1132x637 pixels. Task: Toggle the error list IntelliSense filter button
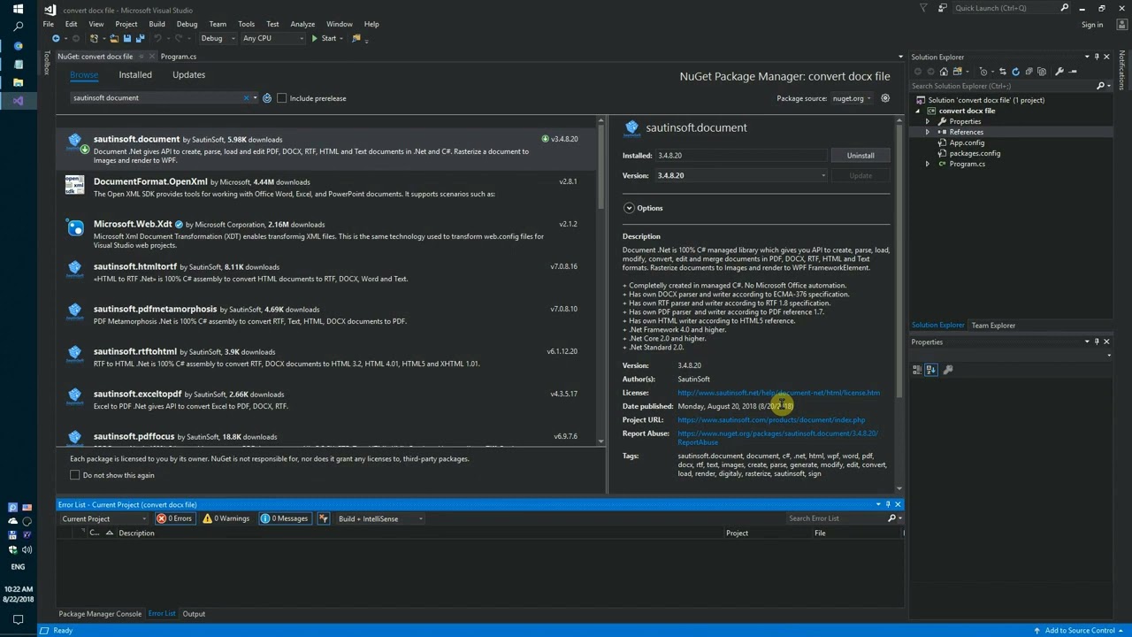[x=324, y=518]
